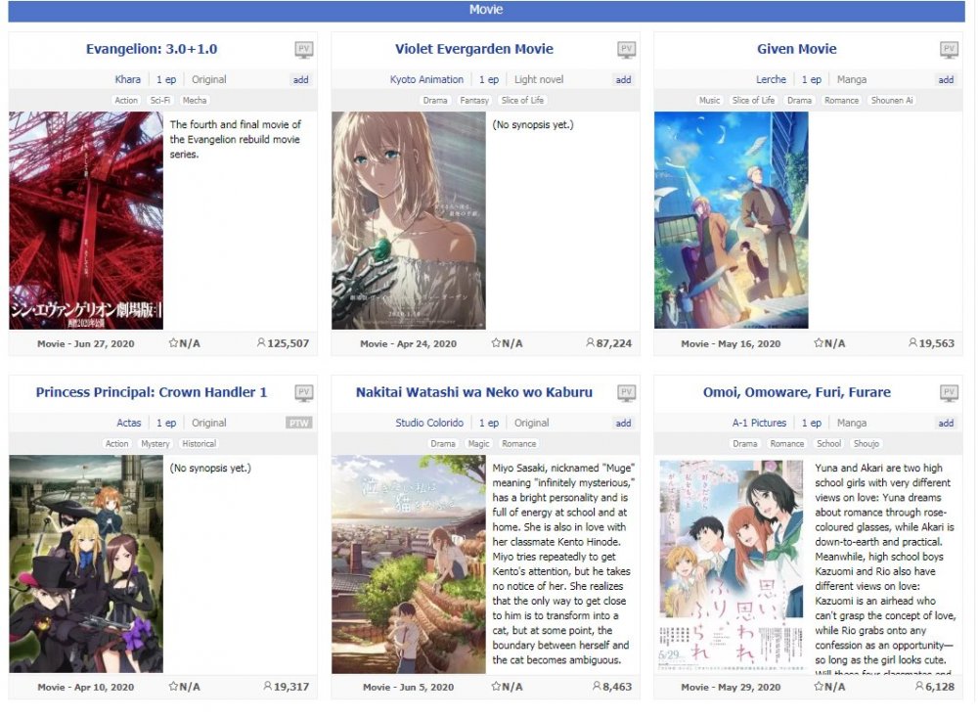Click "Movie - Apr 10, 2020" release date
Screen dimensions: 978x719
85,687
